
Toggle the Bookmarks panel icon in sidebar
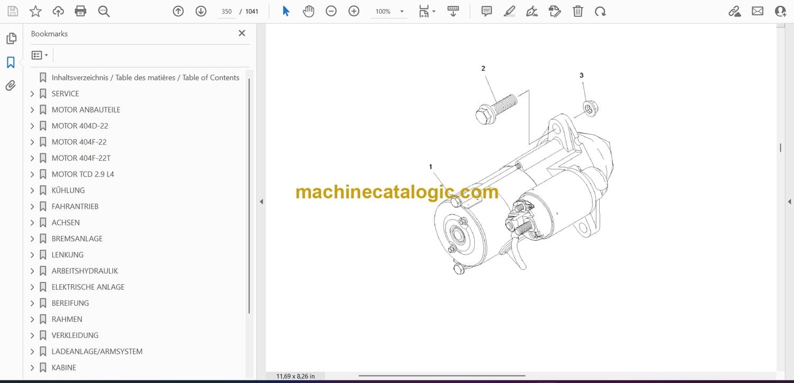pos(11,62)
